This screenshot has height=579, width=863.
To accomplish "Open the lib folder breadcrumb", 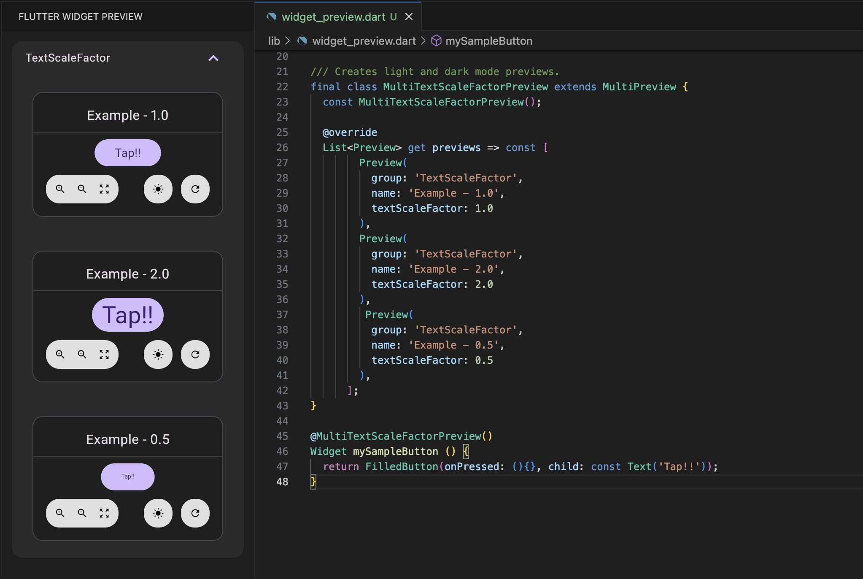I will click(274, 41).
